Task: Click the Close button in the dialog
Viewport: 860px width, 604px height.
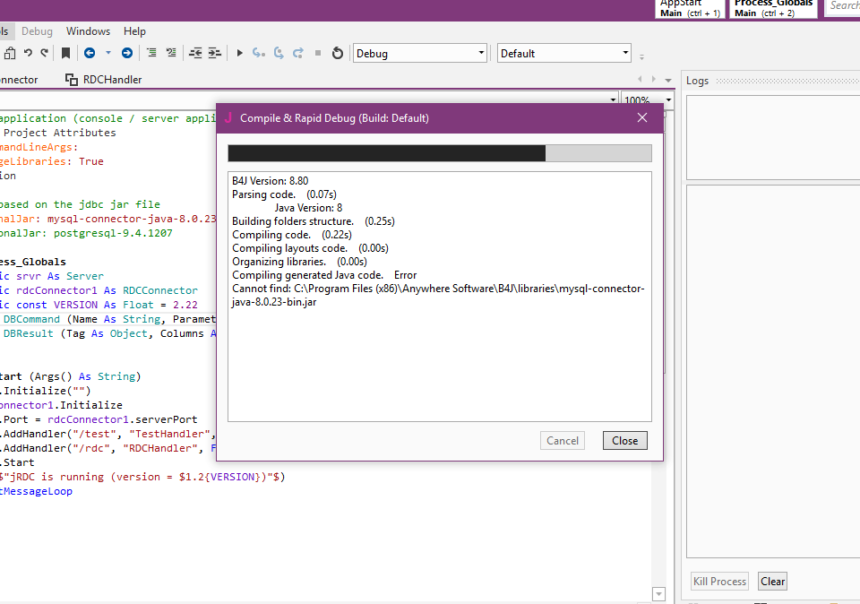Action: pyautogui.click(x=624, y=441)
